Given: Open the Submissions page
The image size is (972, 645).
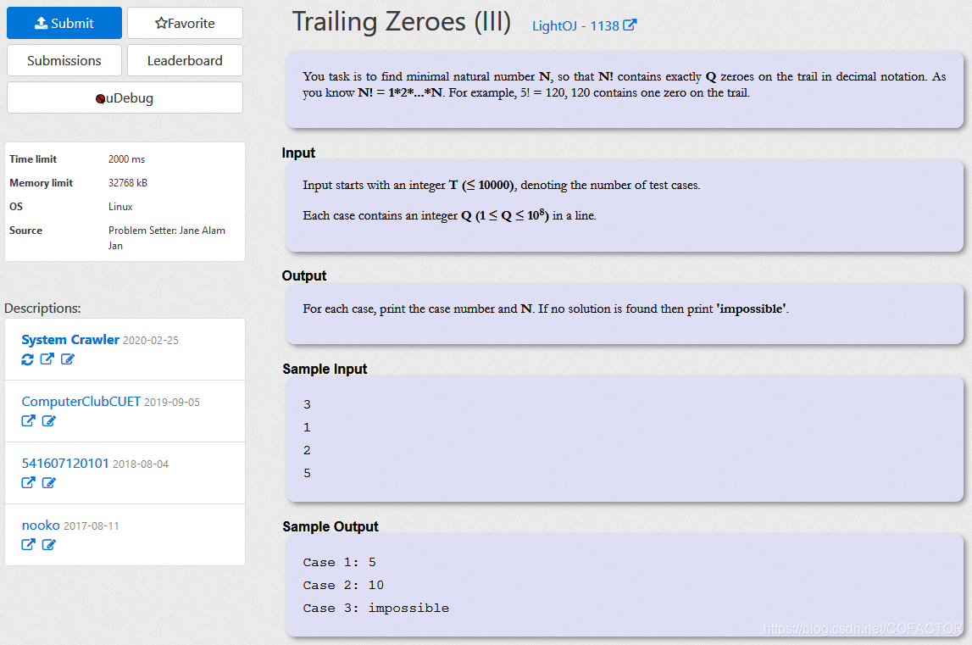Looking at the screenshot, I should (x=64, y=60).
